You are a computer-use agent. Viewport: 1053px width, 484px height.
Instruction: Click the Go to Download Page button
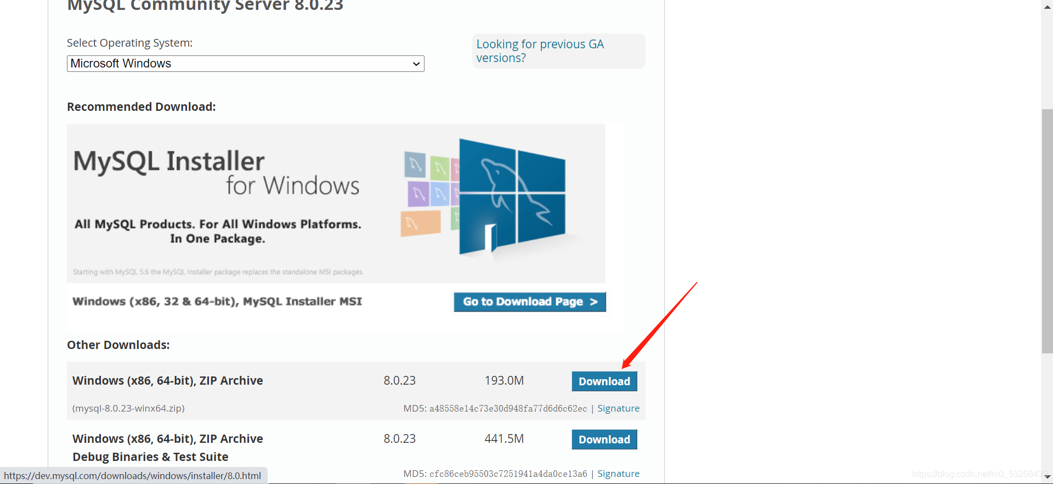tap(530, 302)
